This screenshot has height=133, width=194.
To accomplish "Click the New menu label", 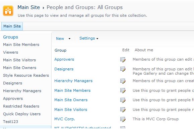I will tap(60, 39).
